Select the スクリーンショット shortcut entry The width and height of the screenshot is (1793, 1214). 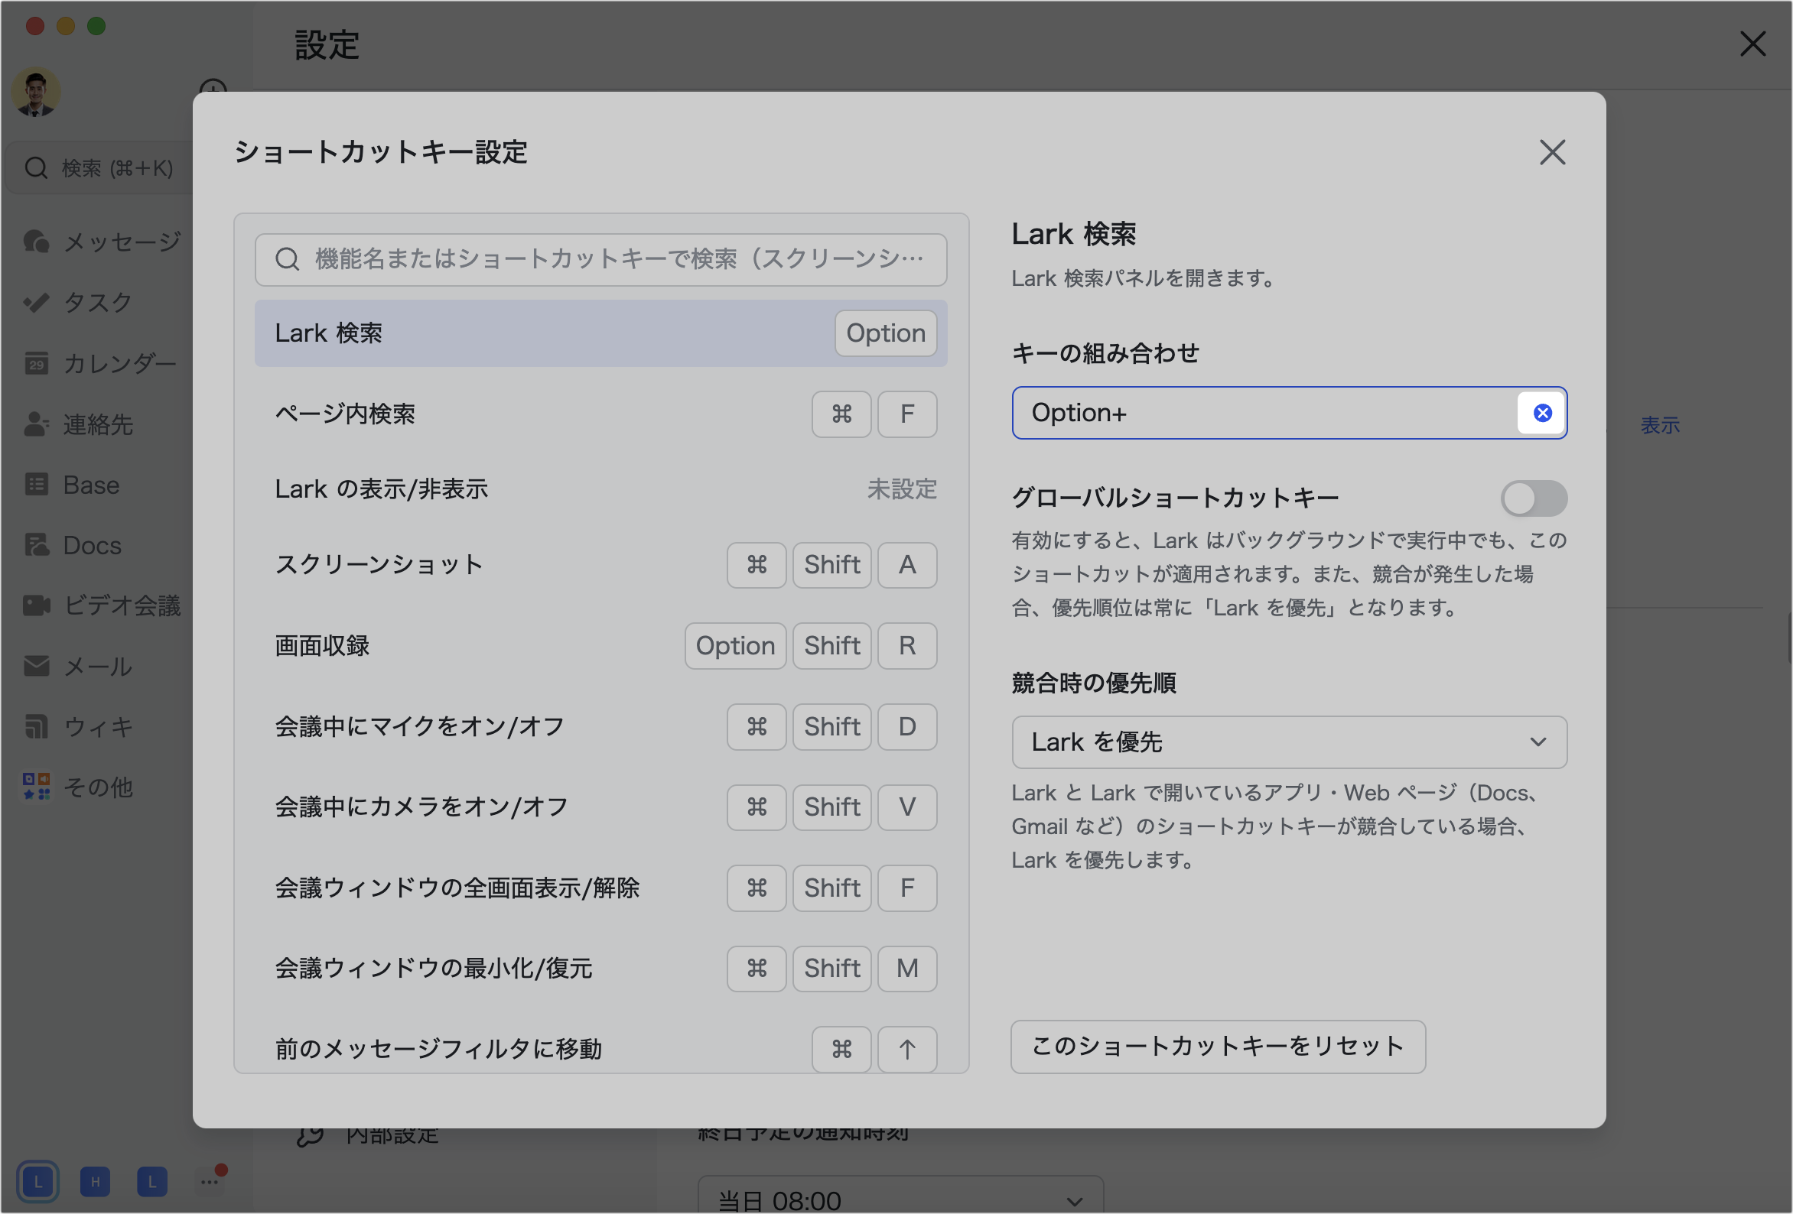pyautogui.click(x=540, y=565)
